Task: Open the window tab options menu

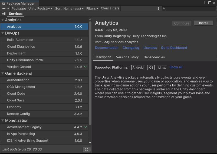Action: click(205, 3)
